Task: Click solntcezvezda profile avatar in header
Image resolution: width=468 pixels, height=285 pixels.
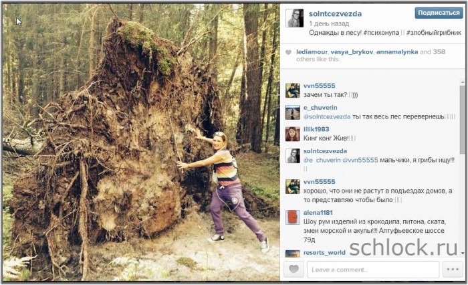Action: 294,18
